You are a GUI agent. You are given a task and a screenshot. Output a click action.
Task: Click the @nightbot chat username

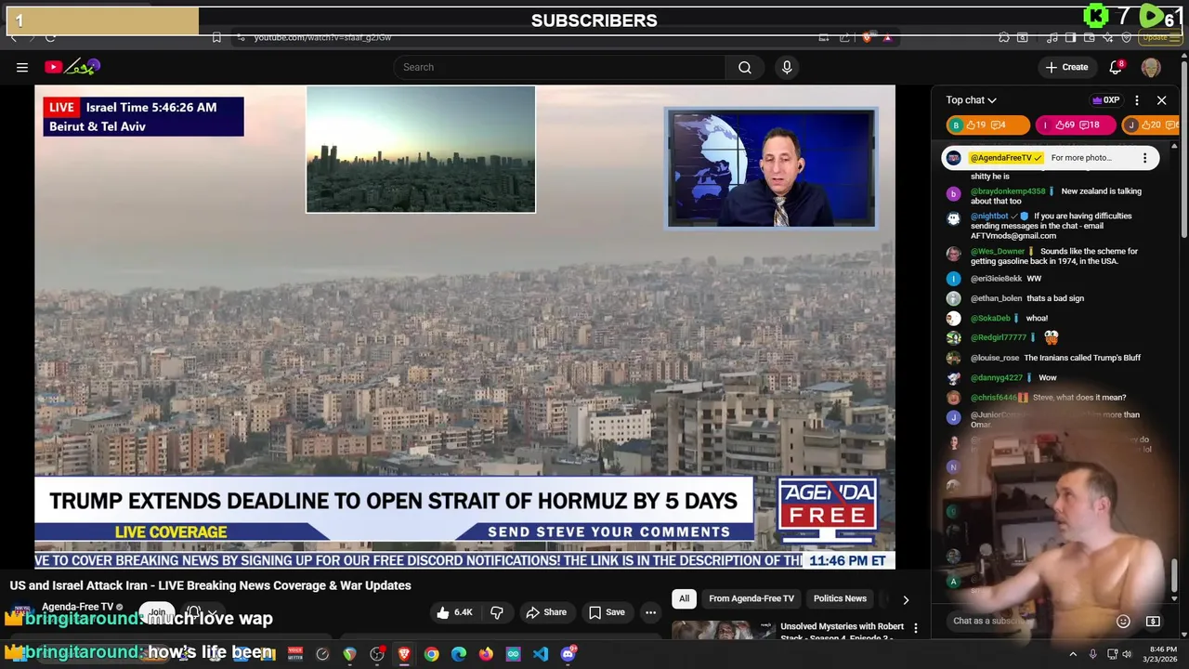[x=989, y=216]
